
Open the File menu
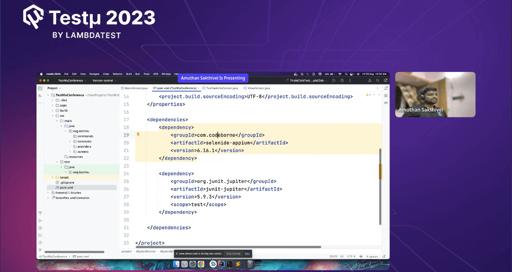tap(66, 74)
